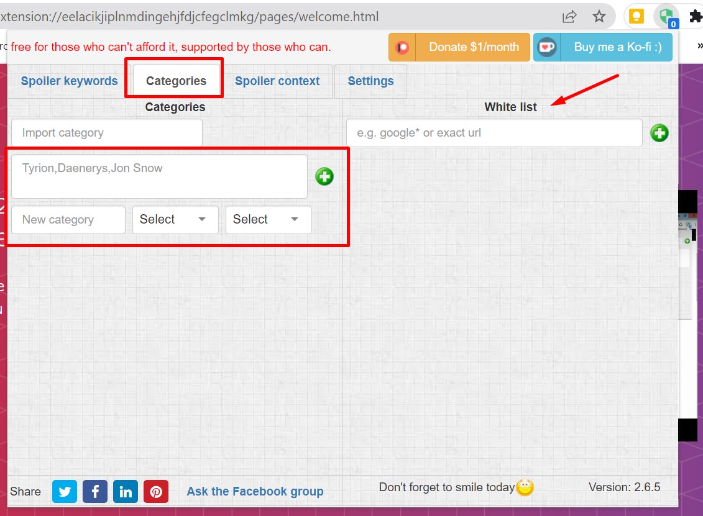
Task: Share via the Pinterest icon
Action: [156, 491]
